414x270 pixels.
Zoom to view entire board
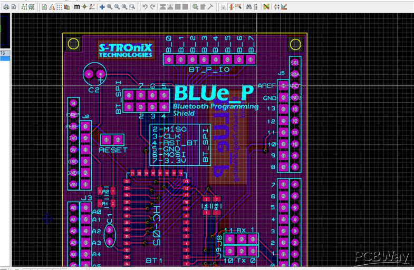(124, 7)
